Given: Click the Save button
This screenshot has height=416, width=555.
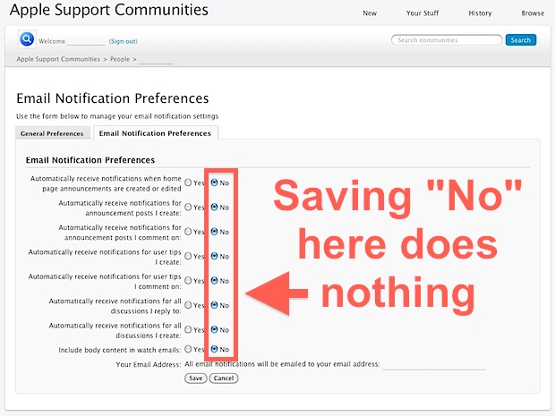Looking at the screenshot, I should tap(196, 378).
